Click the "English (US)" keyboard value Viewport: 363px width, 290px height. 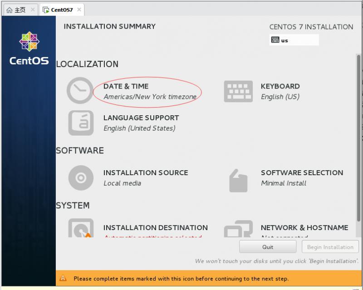coord(280,97)
